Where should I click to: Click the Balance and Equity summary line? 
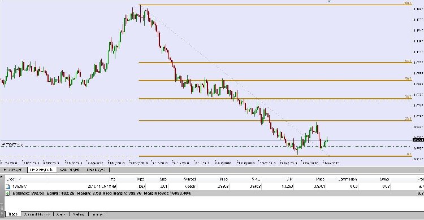101,193
